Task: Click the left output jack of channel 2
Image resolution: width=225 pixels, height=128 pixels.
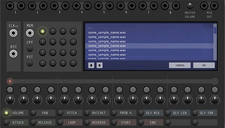Action: tap(32, 6)
